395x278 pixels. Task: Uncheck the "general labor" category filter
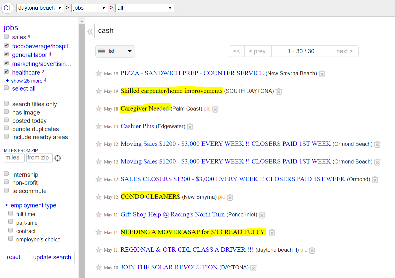tap(6, 54)
